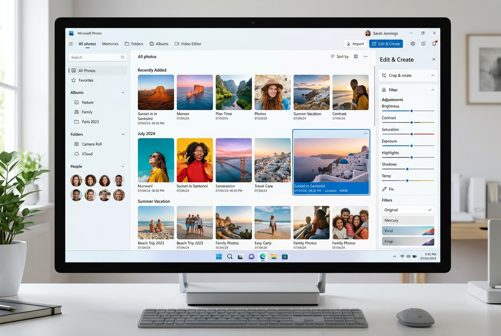Click the volume tray icon
Image resolution: width=501 pixels, height=336 pixels.
coord(408,257)
